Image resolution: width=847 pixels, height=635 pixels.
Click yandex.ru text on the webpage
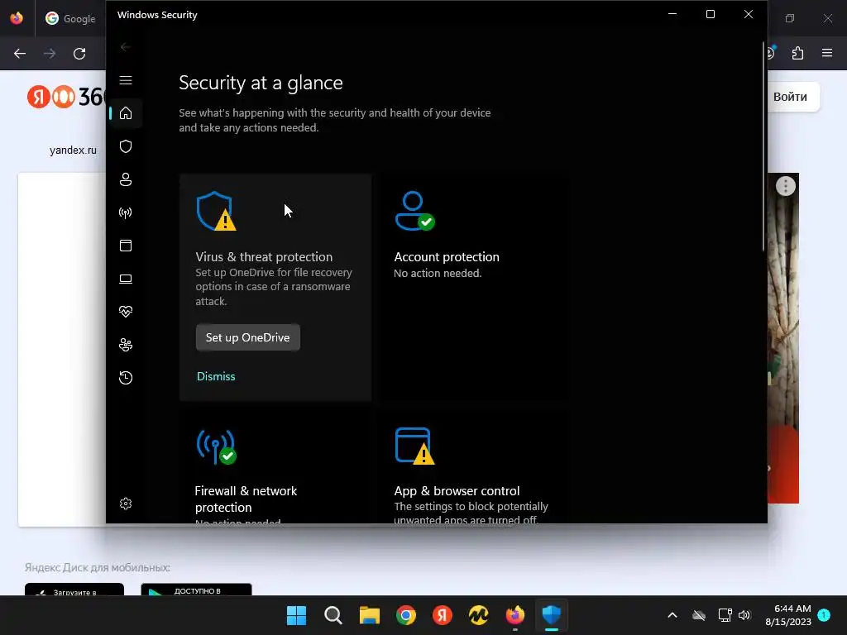(x=73, y=150)
